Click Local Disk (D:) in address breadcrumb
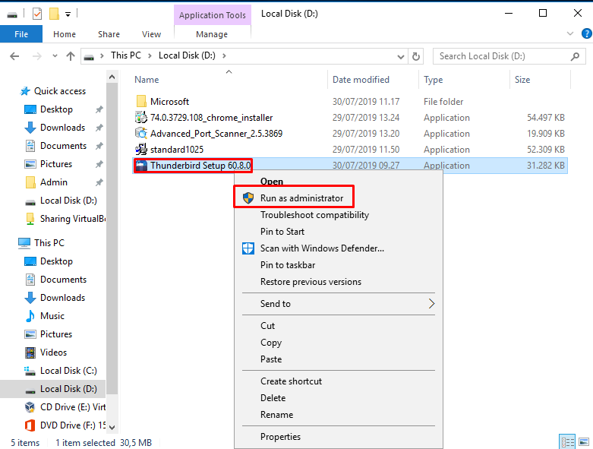The image size is (593, 449). click(187, 55)
